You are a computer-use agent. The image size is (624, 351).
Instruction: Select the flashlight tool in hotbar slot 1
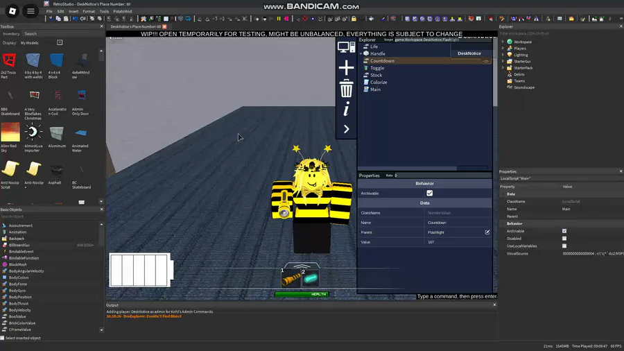pos(291,277)
